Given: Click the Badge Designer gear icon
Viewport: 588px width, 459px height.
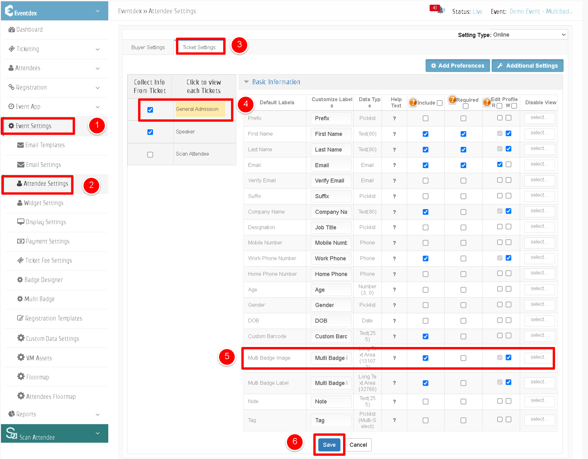Looking at the screenshot, I should click(x=20, y=280).
